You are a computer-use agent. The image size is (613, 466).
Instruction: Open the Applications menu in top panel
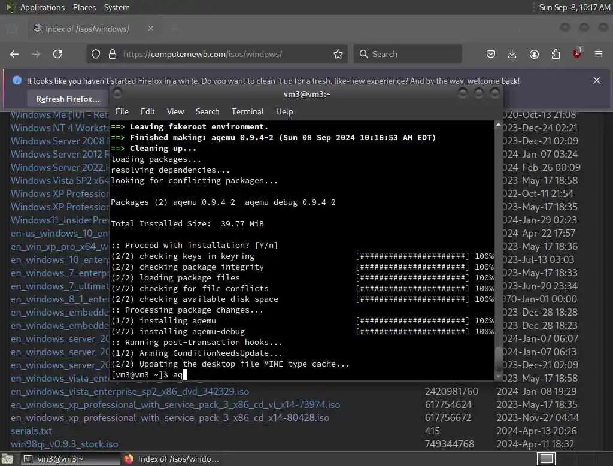point(43,7)
